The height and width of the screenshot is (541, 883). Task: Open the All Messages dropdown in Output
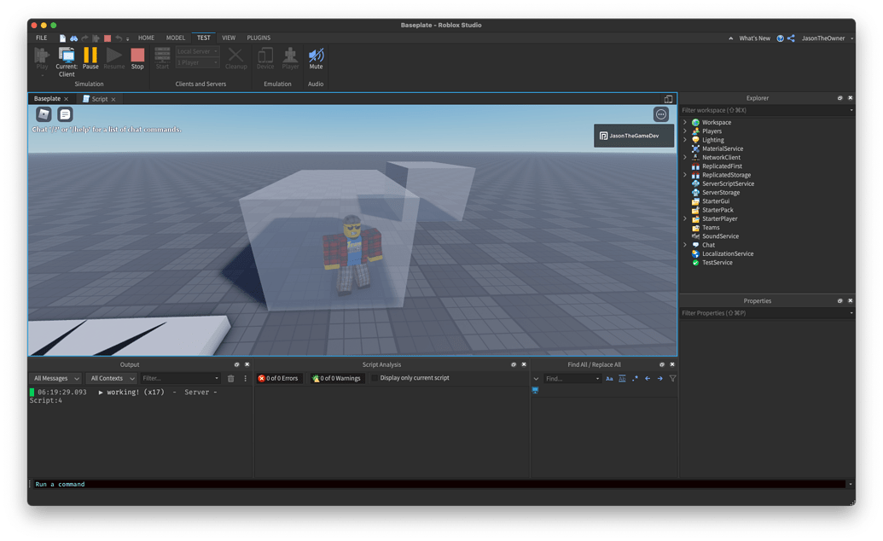point(56,378)
